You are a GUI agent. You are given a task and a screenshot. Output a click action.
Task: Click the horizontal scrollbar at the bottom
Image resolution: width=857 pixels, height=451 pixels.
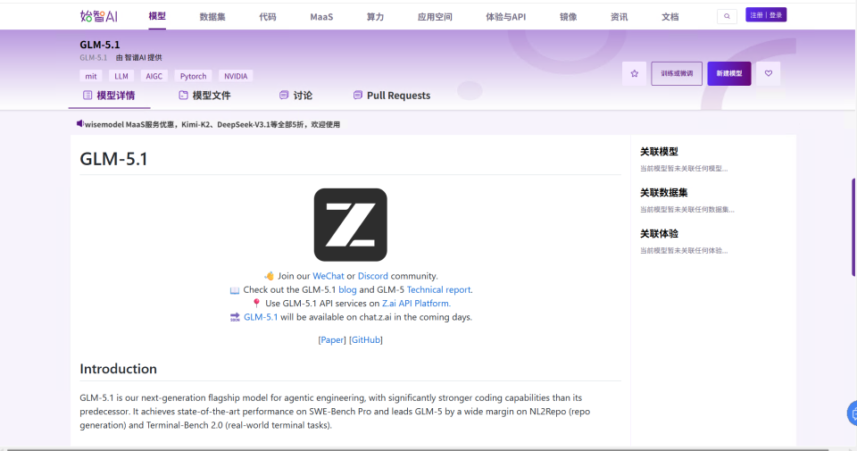[418, 449]
